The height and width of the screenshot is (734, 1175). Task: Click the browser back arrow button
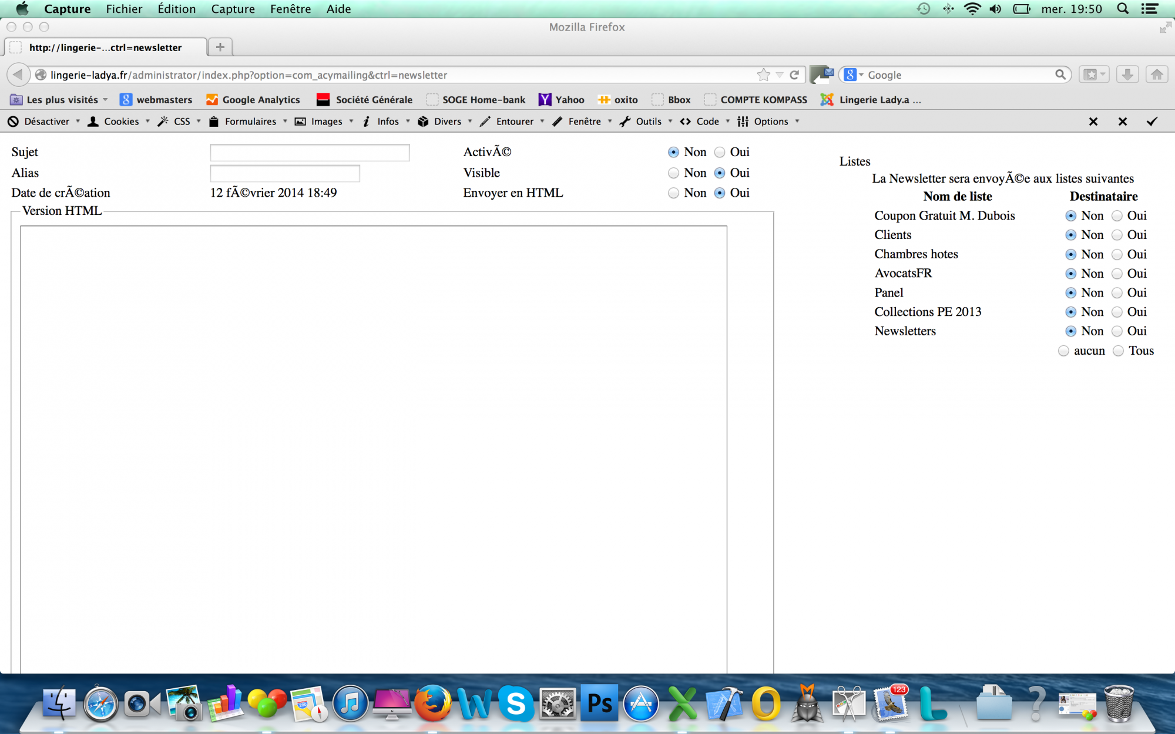coord(18,75)
